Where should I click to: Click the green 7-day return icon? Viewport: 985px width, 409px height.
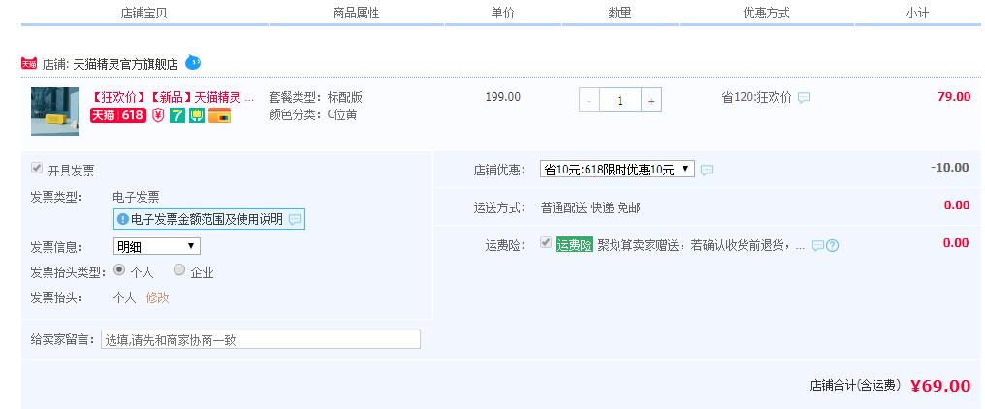coord(177,115)
